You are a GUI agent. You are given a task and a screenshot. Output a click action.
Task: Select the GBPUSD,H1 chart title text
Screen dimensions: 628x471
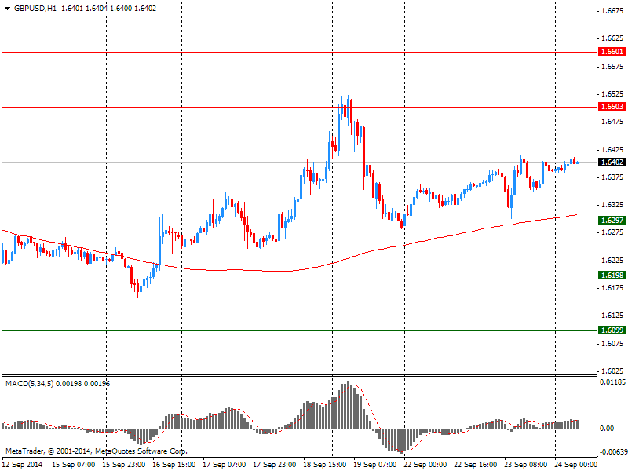tap(35, 9)
